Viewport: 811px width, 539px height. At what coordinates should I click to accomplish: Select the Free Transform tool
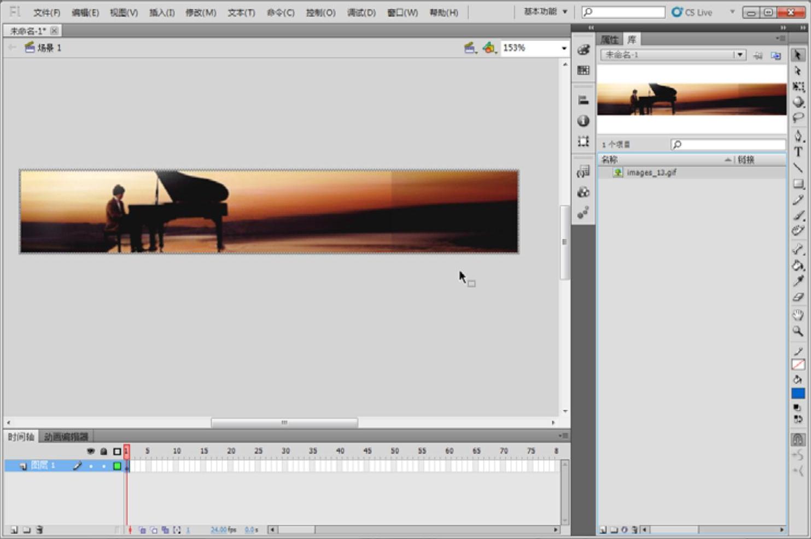(798, 86)
